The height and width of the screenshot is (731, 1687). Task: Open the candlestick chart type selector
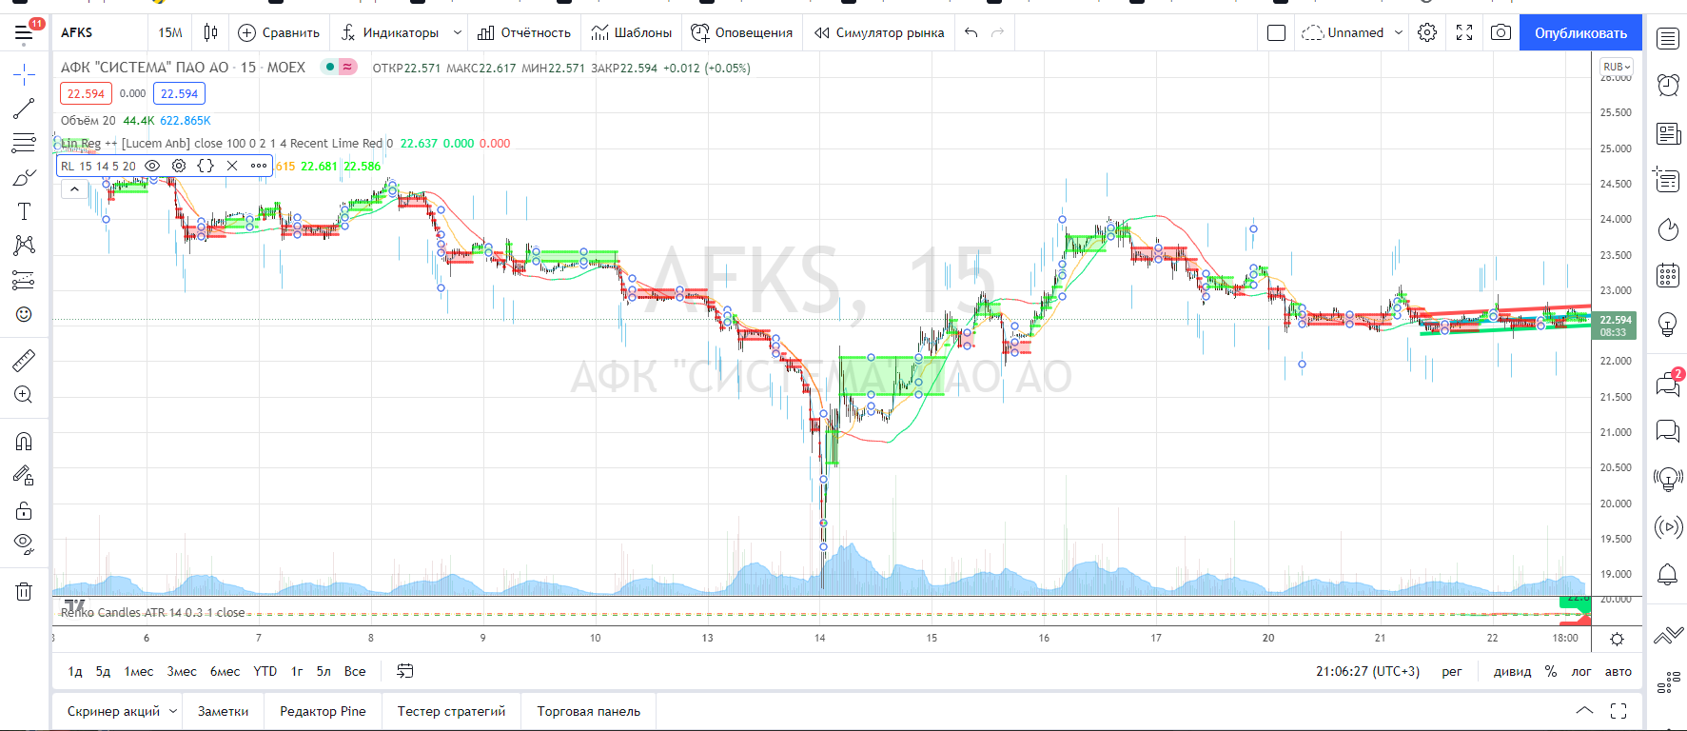[x=210, y=32]
